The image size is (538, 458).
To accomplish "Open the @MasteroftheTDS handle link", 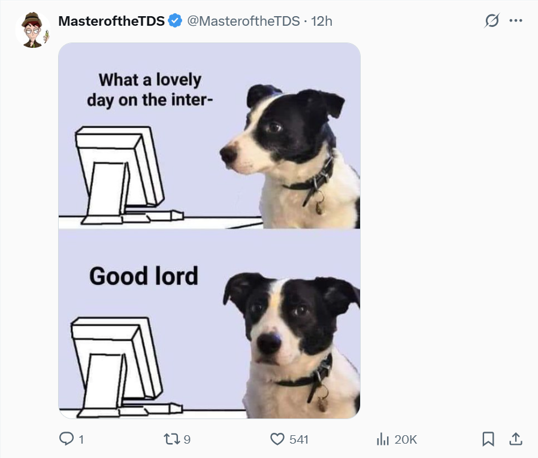I will [244, 21].
